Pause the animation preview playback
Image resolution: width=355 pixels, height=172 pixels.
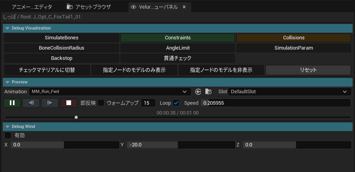pos(12,103)
